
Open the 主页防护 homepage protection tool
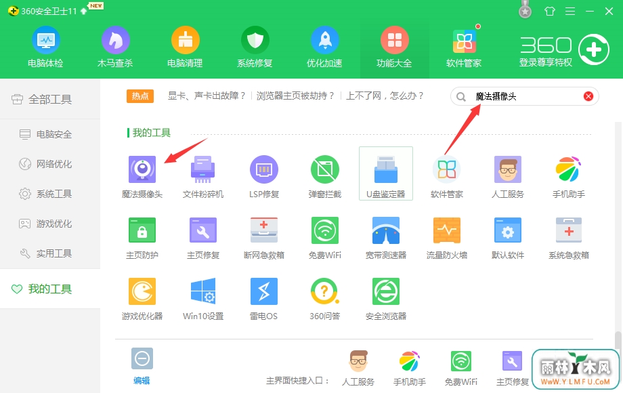[142, 238]
